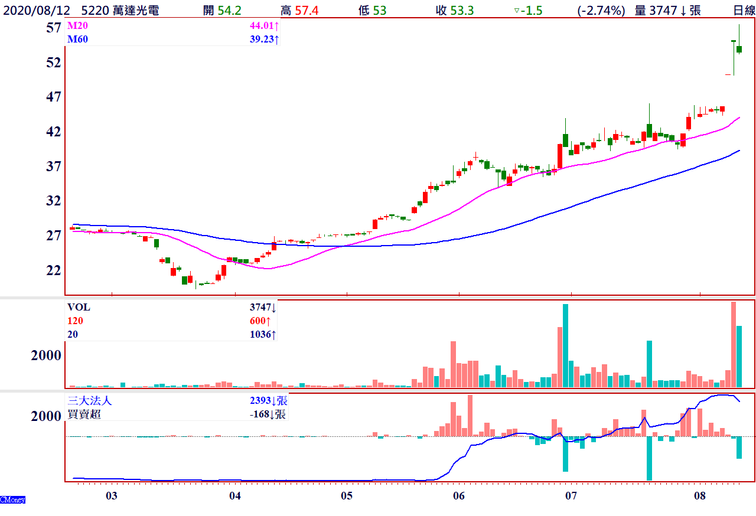Click the up arrow beside M20 value 44.01
Image resolution: width=756 pixels, height=516 pixels.
(x=276, y=27)
